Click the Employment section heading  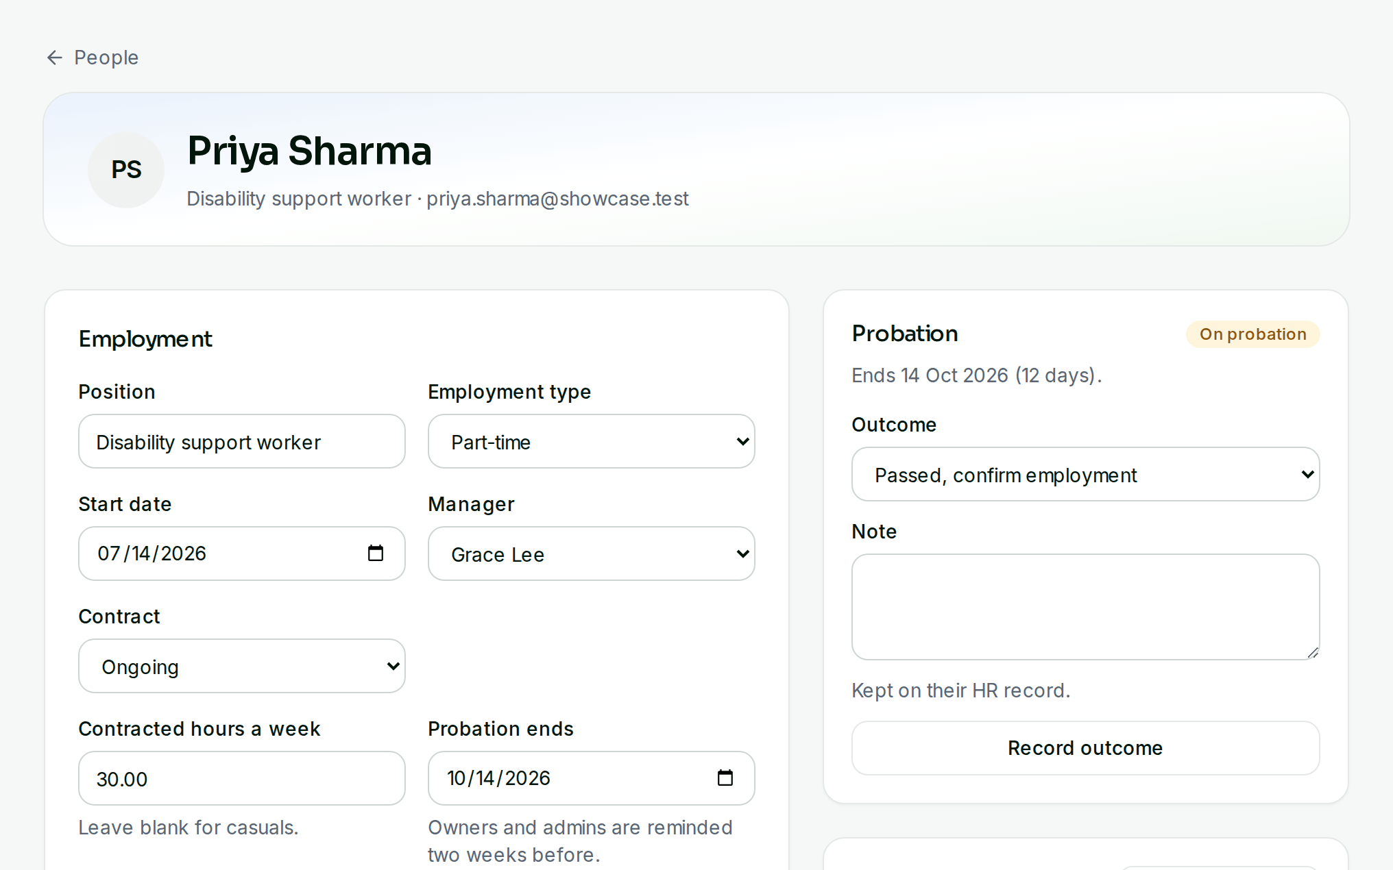click(x=145, y=339)
